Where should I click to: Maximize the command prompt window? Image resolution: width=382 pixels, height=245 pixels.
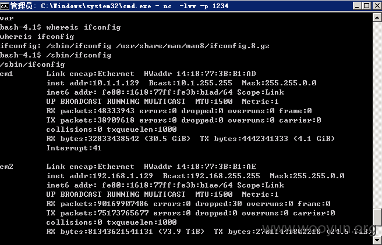[367, 6]
